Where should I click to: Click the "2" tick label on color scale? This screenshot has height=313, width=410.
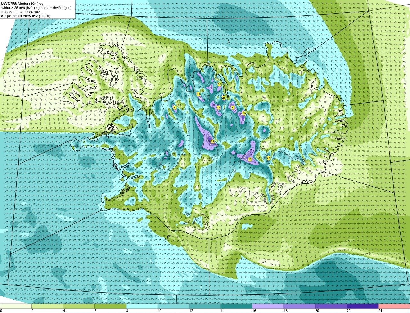[32, 311]
